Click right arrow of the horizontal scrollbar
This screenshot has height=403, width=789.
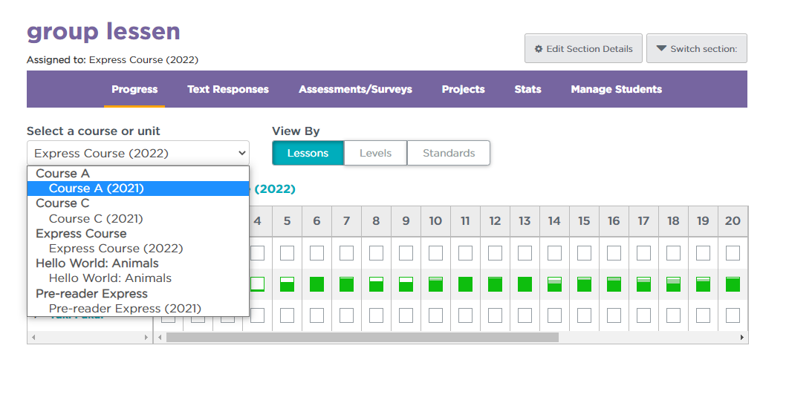point(741,337)
